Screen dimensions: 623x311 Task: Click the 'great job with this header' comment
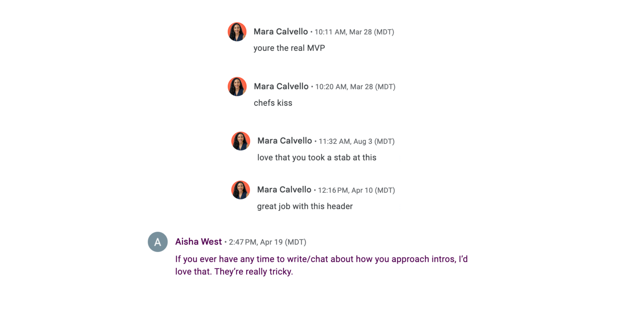pyautogui.click(x=305, y=207)
